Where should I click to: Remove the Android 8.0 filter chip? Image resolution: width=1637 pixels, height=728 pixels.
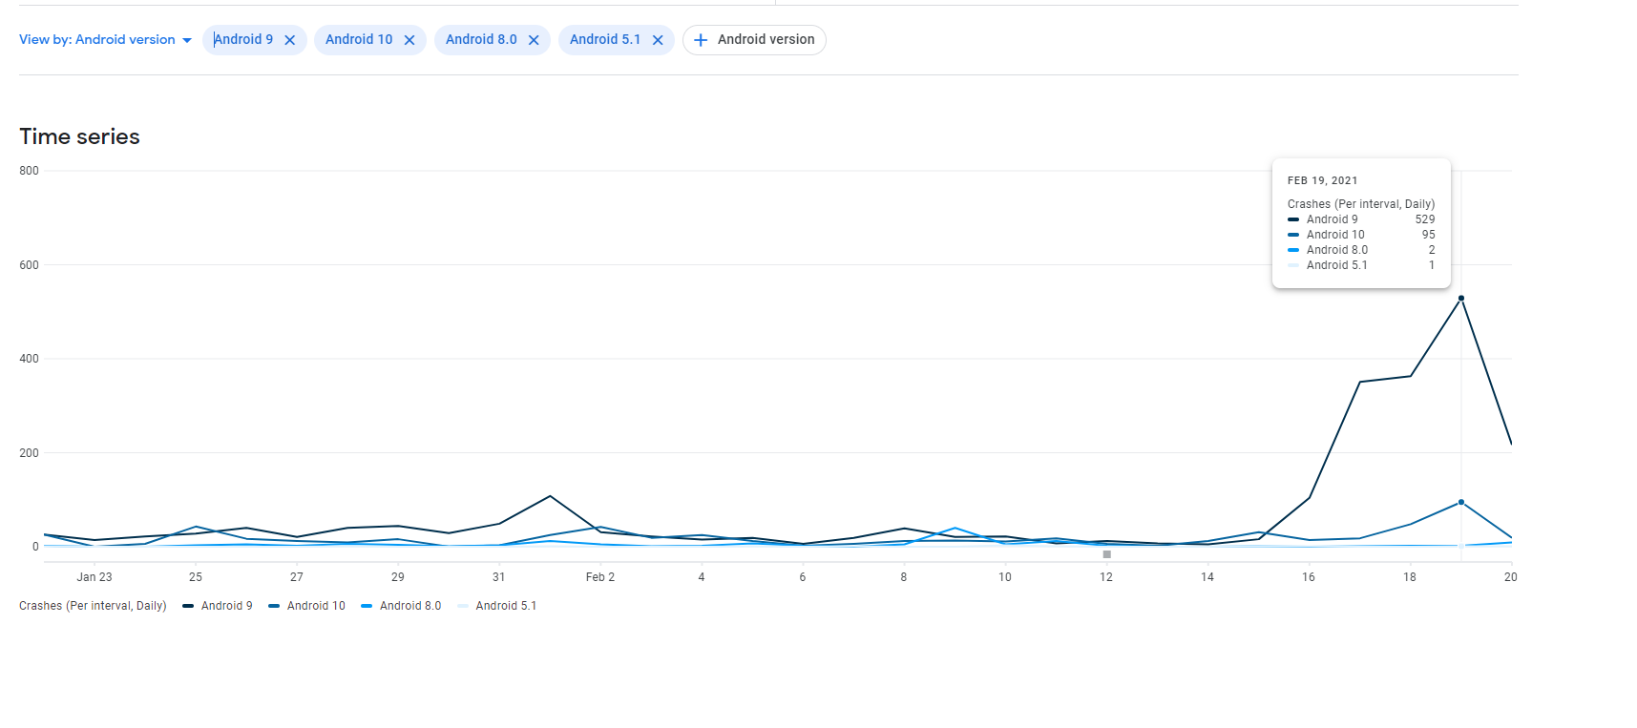(x=534, y=40)
